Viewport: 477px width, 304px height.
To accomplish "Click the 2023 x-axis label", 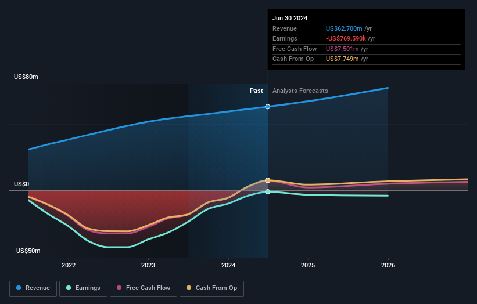I will pyautogui.click(x=148, y=266).
